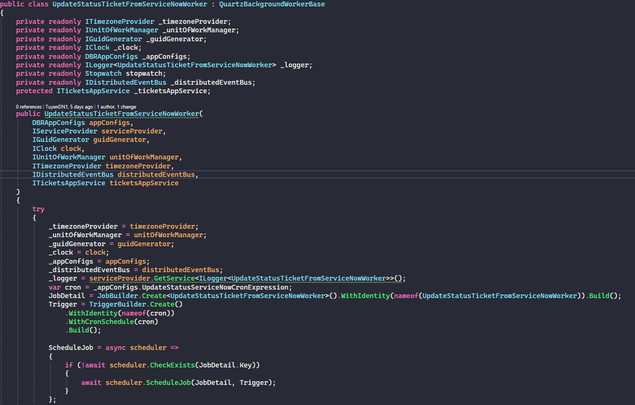
Task: Open the "1 author, 1 change" CodeLens
Action: (x=116, y=106)
